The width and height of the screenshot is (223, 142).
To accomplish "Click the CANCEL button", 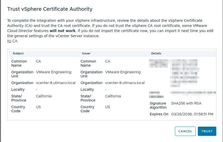I will [185, 131].
